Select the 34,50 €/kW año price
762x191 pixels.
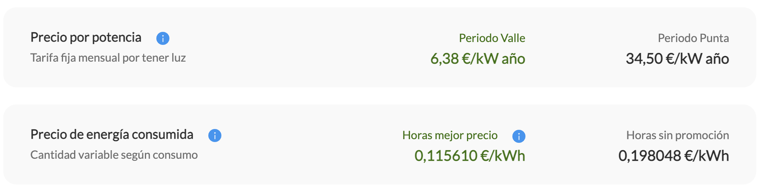click(x=677, y=59)
